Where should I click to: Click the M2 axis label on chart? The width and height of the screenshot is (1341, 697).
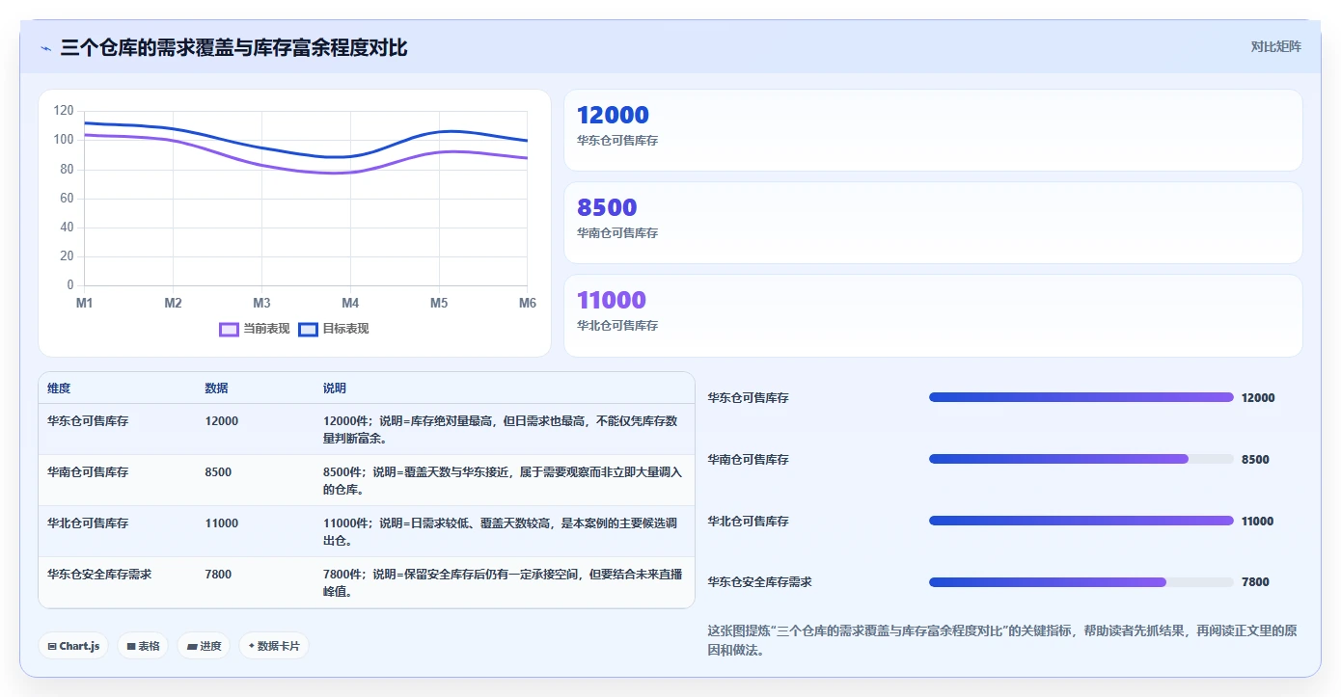point(173,303)
